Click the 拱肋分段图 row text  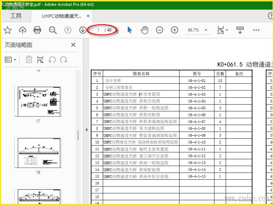click(x=150, y=101)
